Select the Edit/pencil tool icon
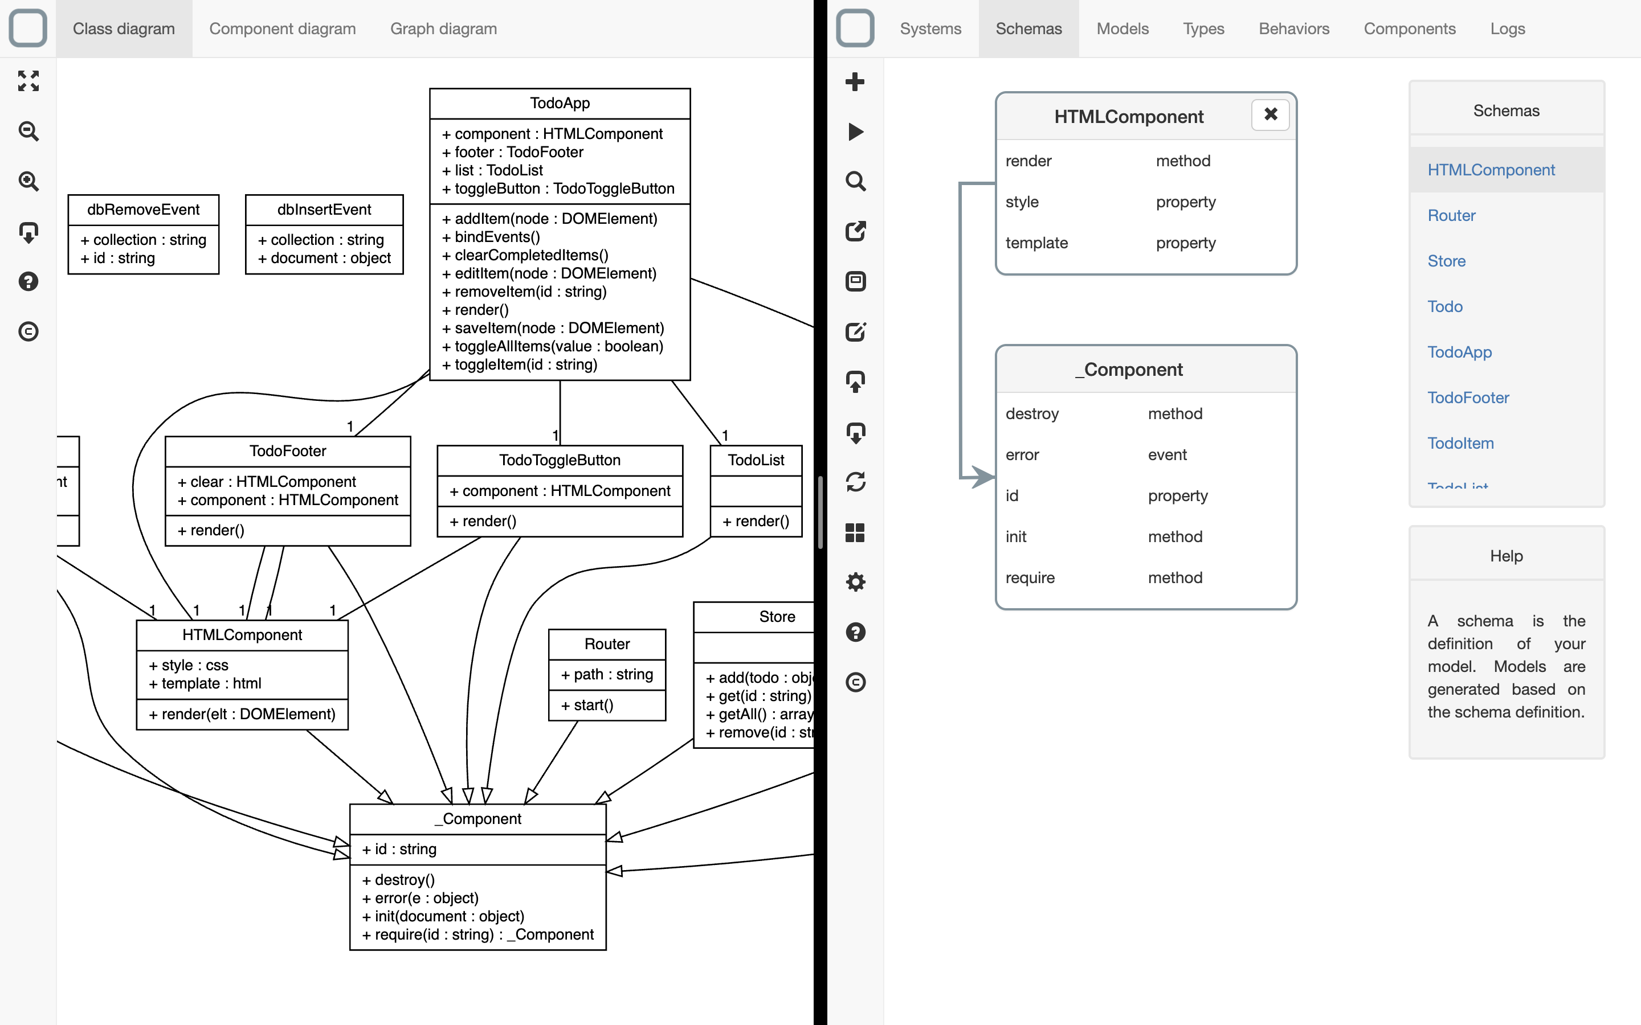The width and height of the screenshot is (1641, 1025). point(858,332)
